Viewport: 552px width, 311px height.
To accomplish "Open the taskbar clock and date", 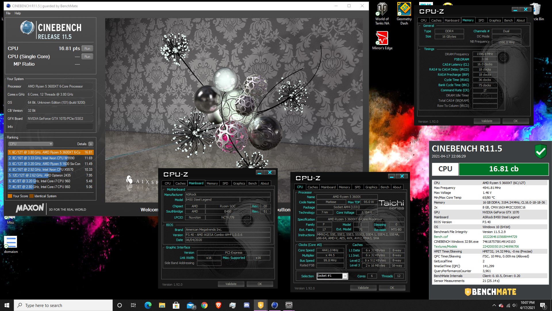I will (527, 305).
